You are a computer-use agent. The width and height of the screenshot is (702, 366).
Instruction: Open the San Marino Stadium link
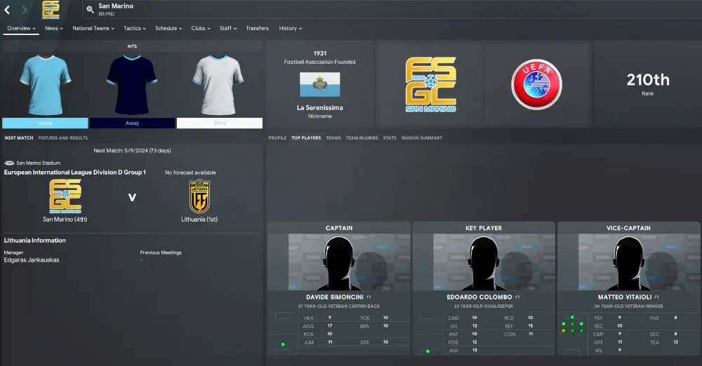click(x=38, y=163)
